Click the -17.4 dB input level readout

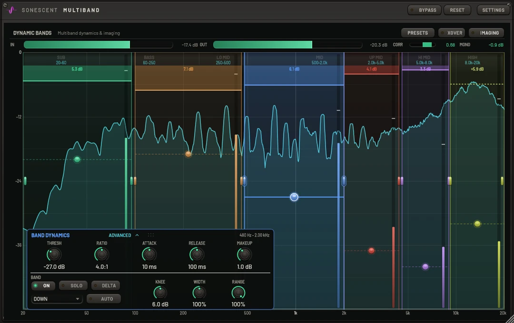click(189, 45)
